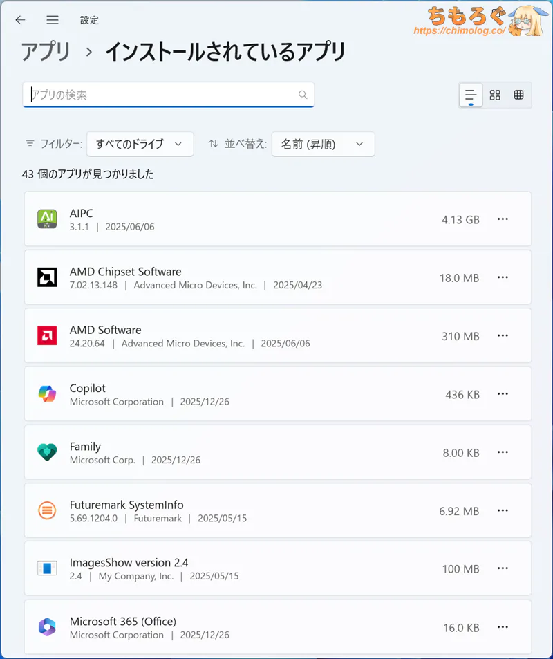Open more options for Futuremark SystemInfo
Screen dimensions: 553x659
coord(503,511)
